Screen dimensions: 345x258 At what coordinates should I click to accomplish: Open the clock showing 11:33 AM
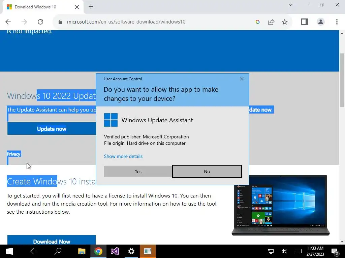click(315, 251)
